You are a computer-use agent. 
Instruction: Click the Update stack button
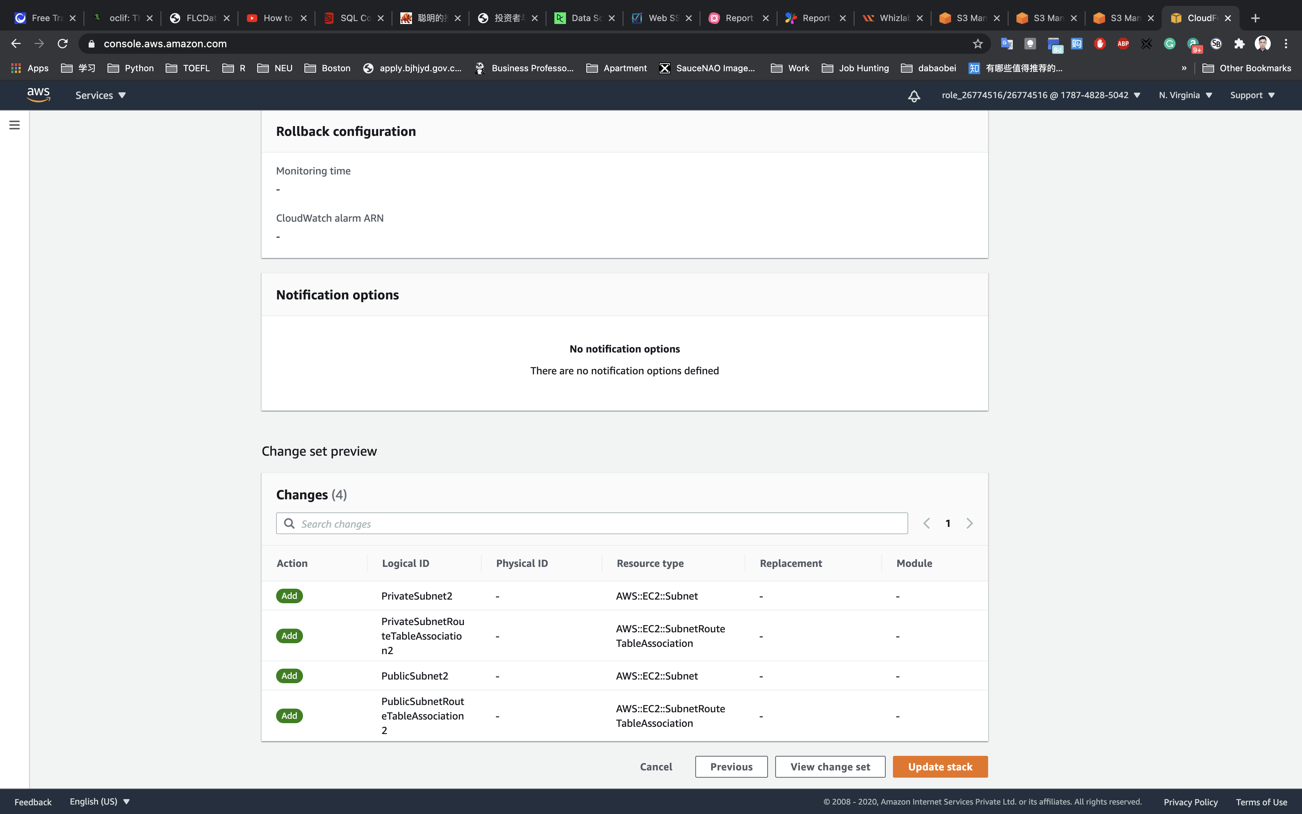(940, 767)
